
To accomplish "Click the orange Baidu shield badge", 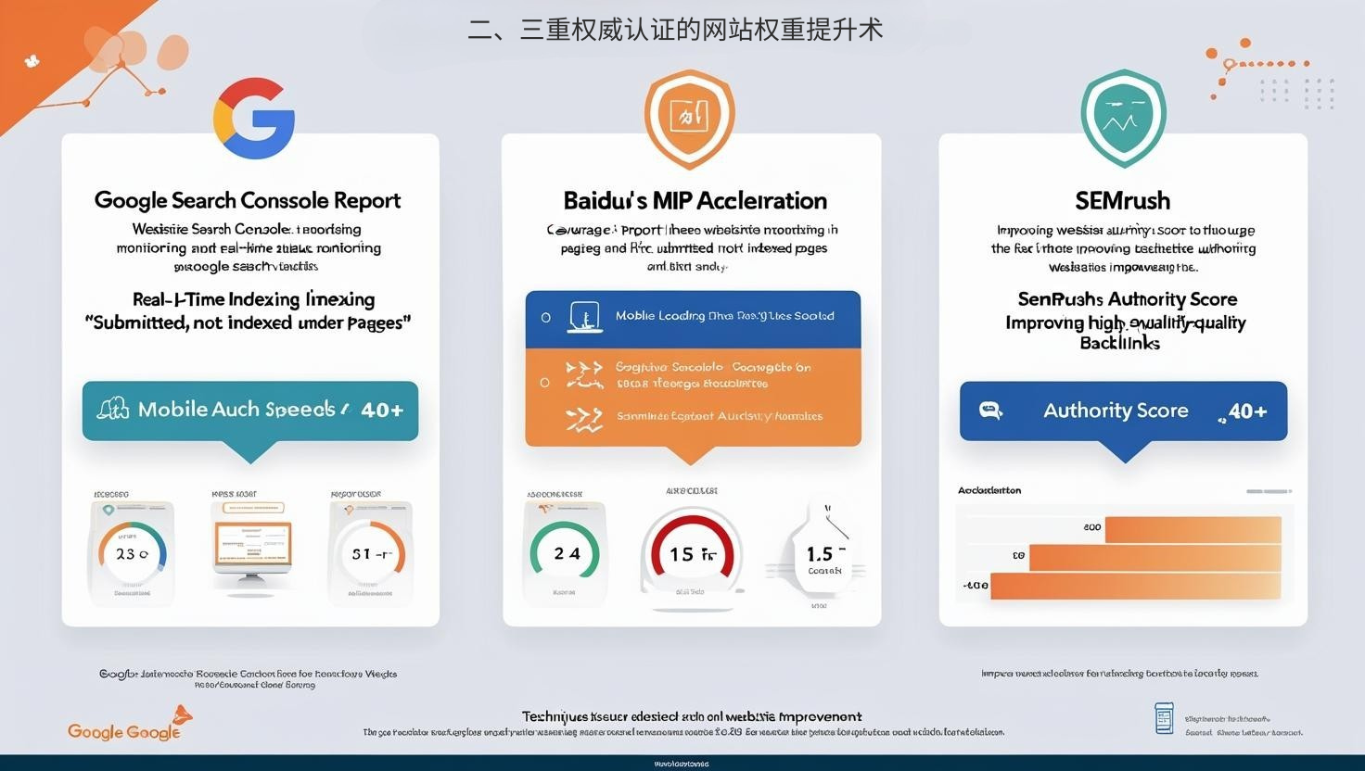I will 690,119.
